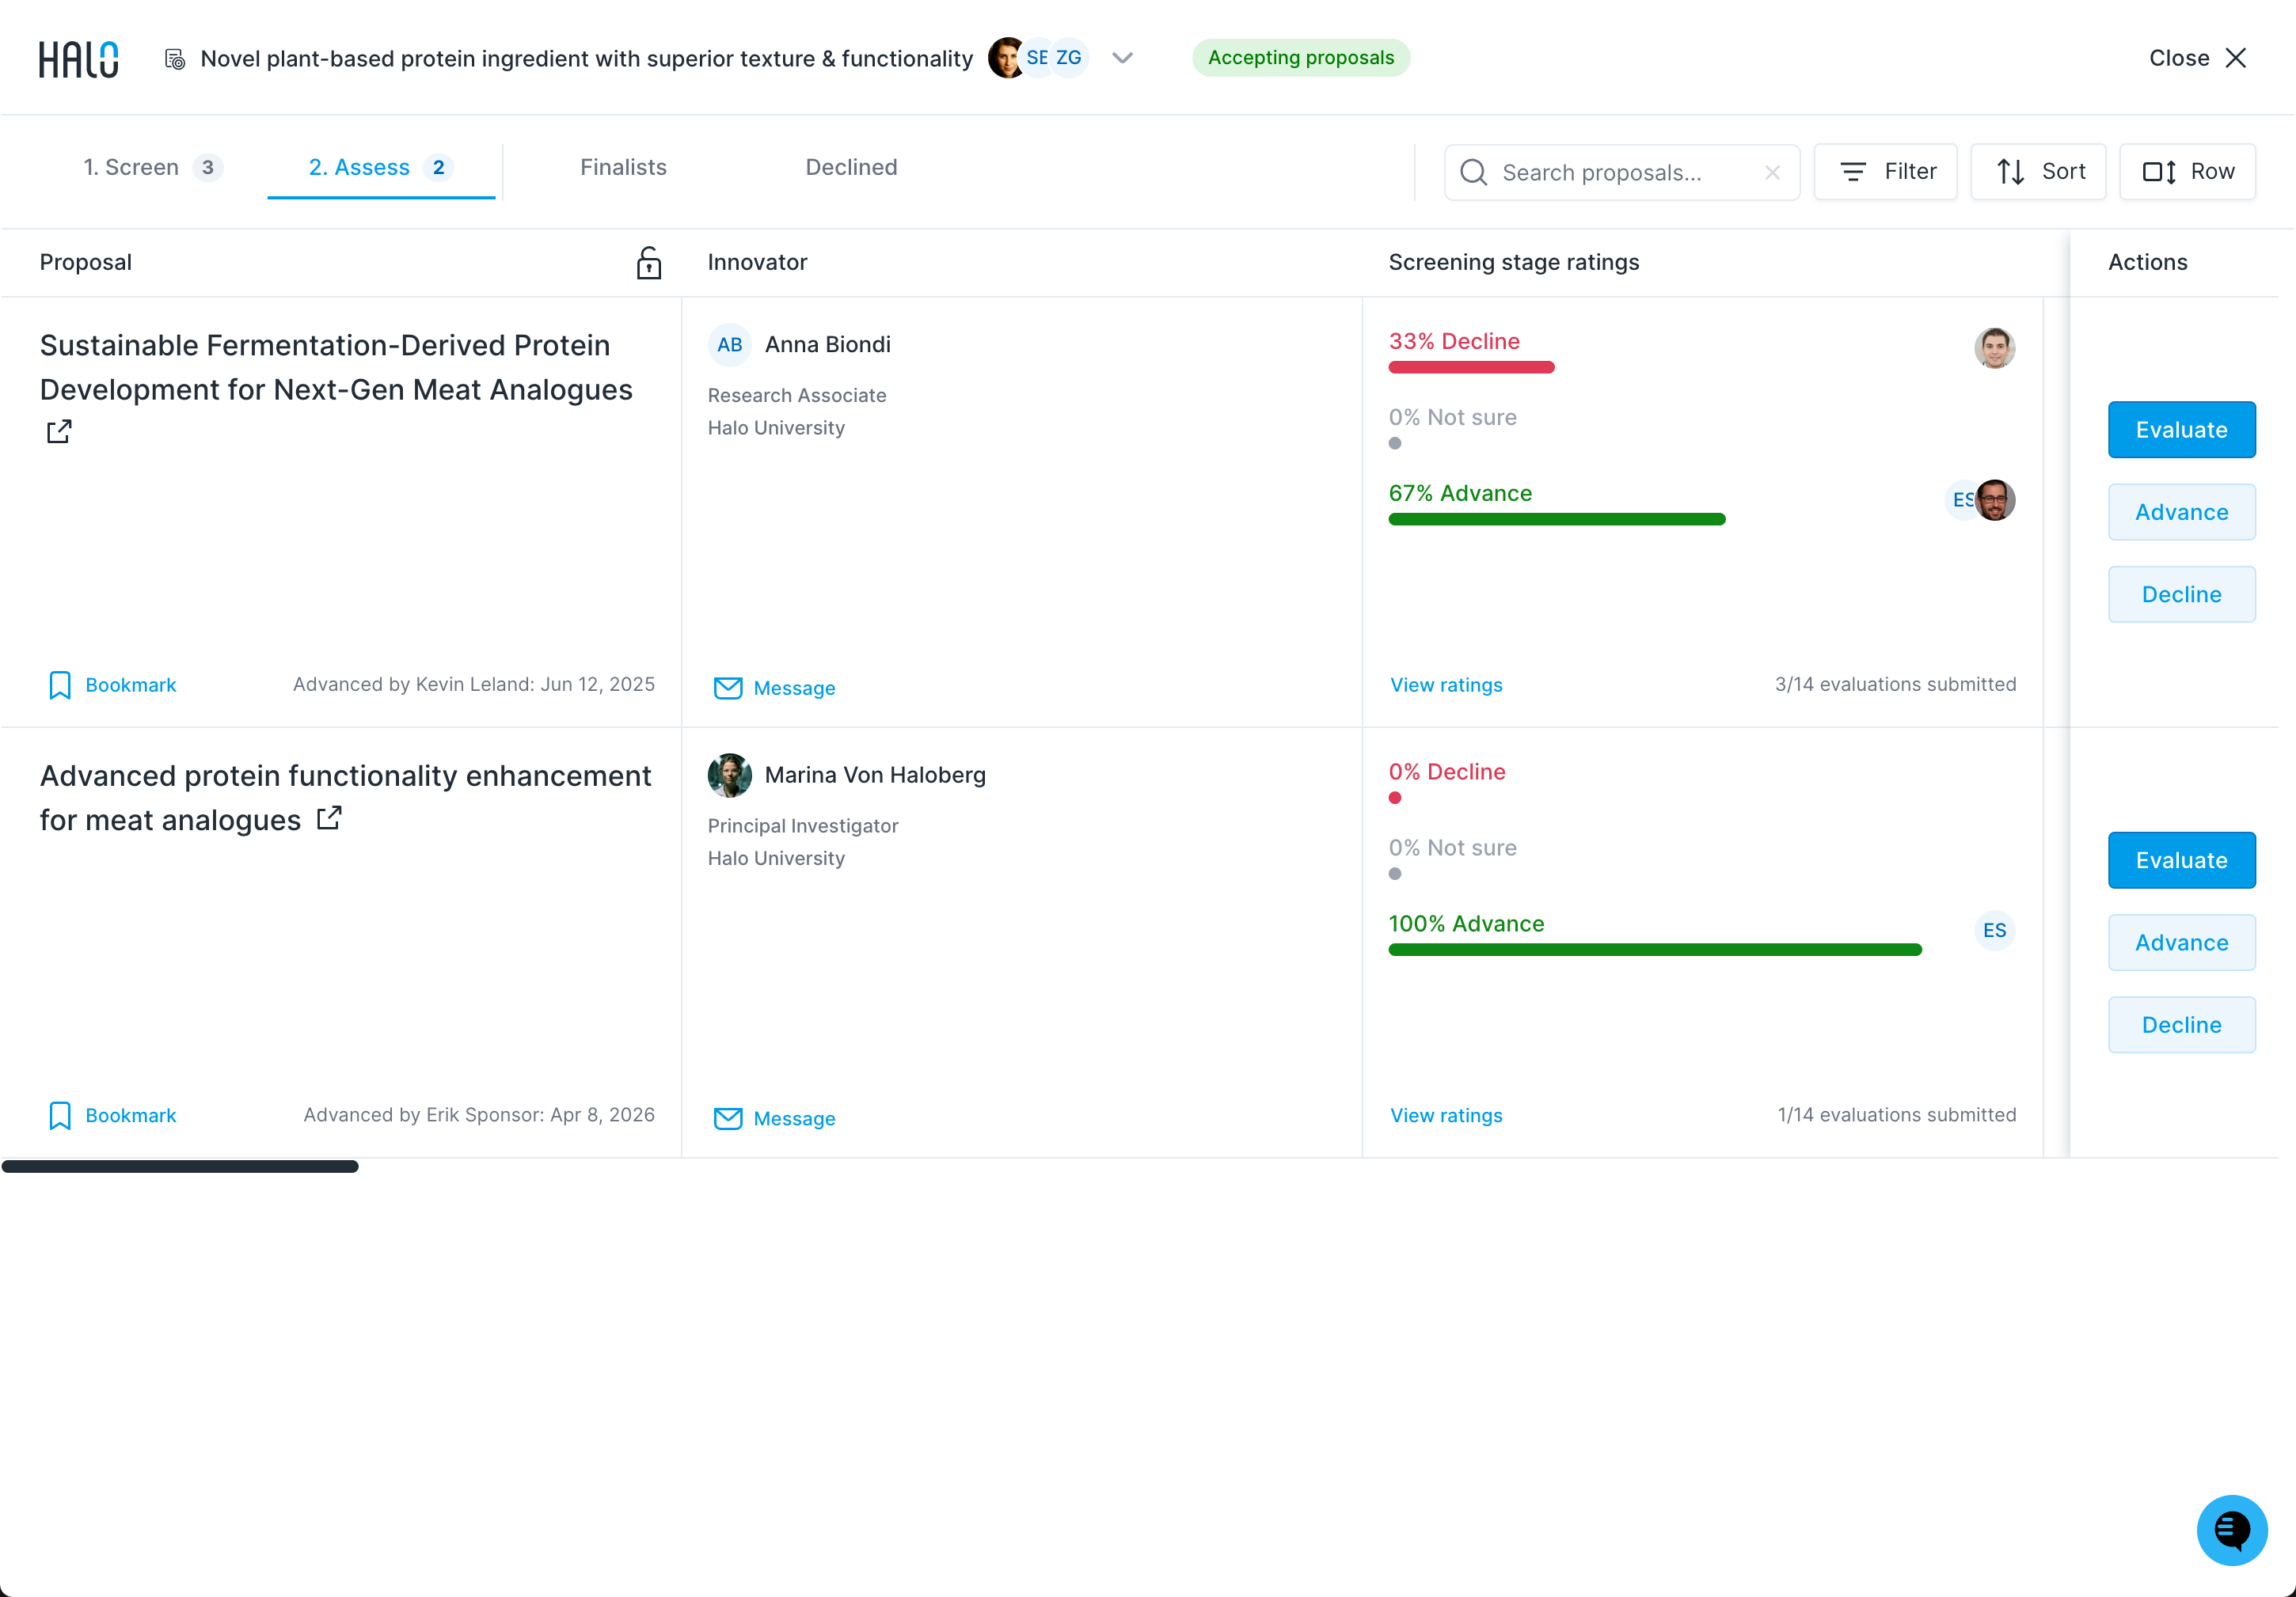Advance Anna Biondi's proposal
Image resolution: width=2296 pixels, height=1597 pixels.
[x=2181, y=512]
